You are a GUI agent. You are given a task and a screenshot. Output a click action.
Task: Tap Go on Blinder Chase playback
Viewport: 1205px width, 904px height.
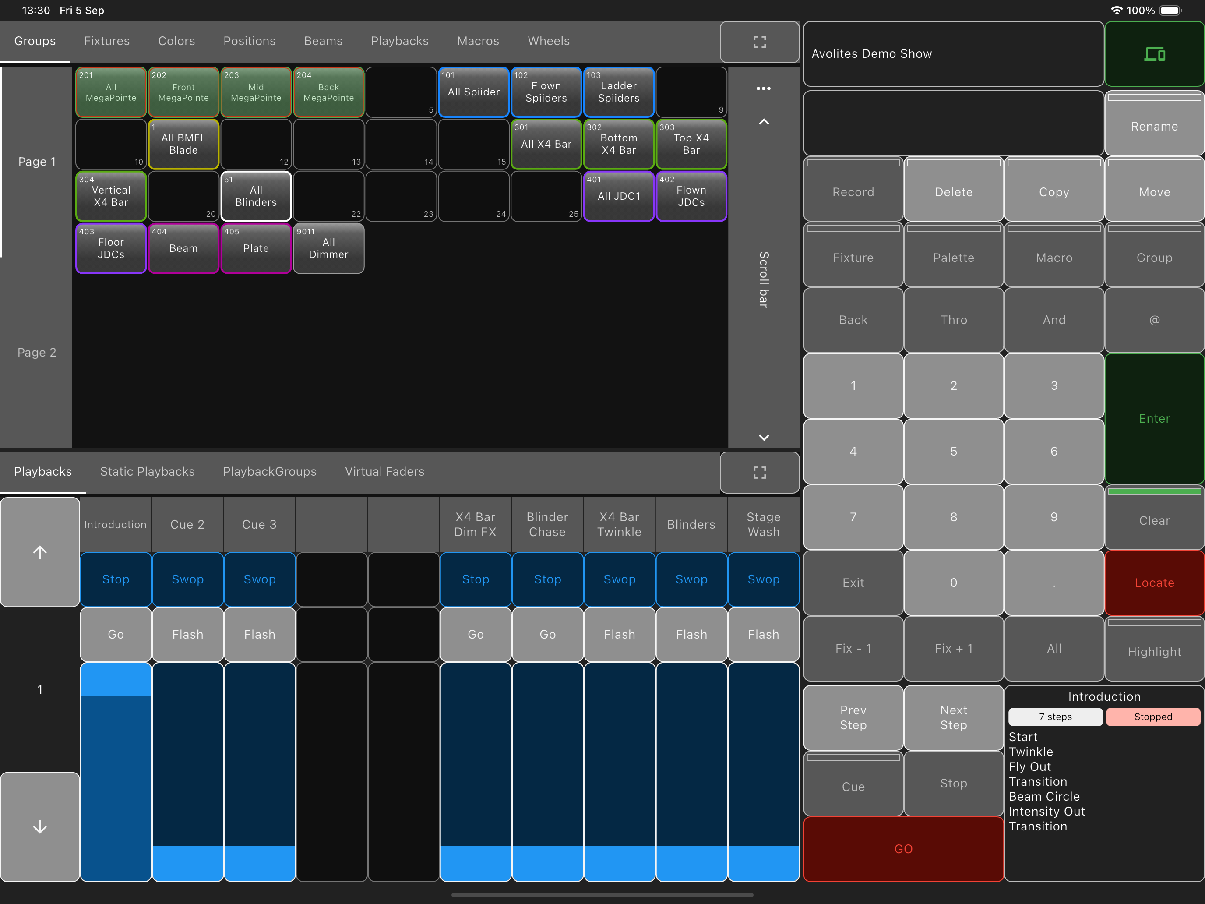(547, 634)
